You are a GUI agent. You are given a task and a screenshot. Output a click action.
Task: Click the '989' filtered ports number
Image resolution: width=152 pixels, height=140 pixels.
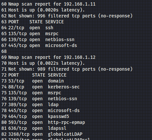pyautogui.click(x=41, y=69)
